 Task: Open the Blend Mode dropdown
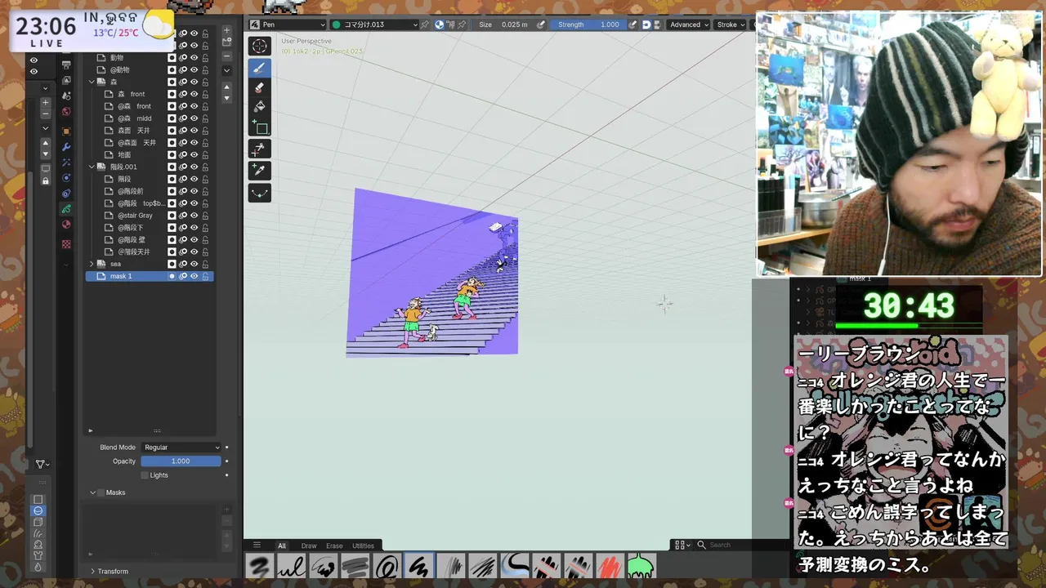pyautogui.click(x=181, y=448)
